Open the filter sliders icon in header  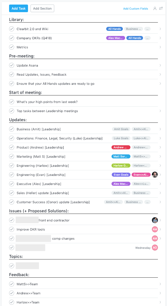(161, 8)
